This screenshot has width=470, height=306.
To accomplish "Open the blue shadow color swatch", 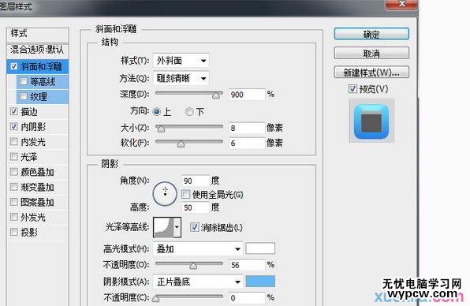I will click(x=260, y=282).
